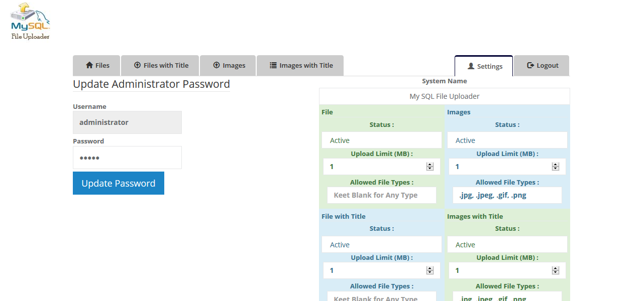Click the MySQL File Uploader logo
This screenshot has height=301, width=643.
[30, 21]
